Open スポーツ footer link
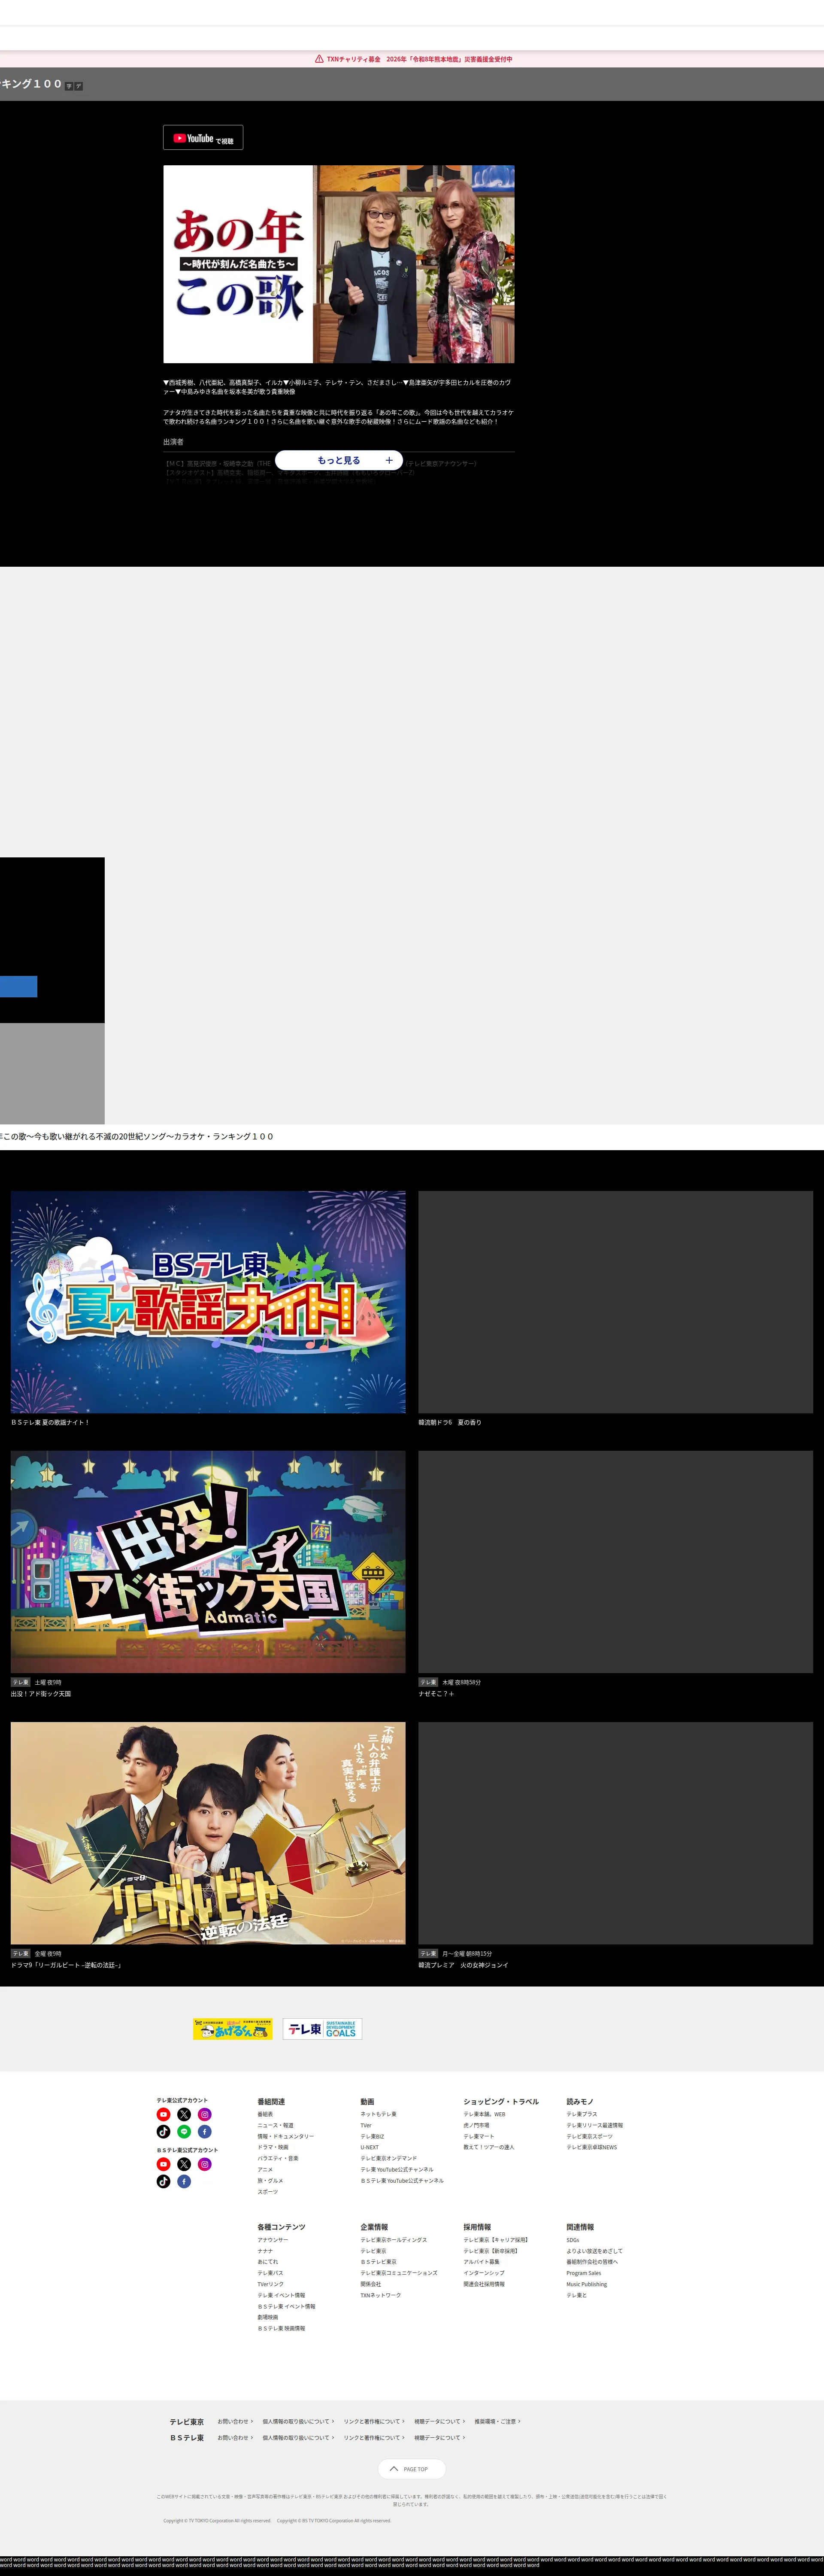824x2576 pixels. pyautogui.click(x=268, y=2192)
